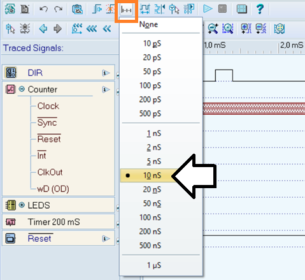Click the blue left arrow navigation icon
The height and width of the screenshot is (280, 305).
click(43, 29)
